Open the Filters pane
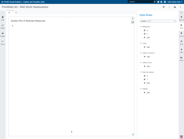Screen dimensions: 184x139 [x=181, y=51]
